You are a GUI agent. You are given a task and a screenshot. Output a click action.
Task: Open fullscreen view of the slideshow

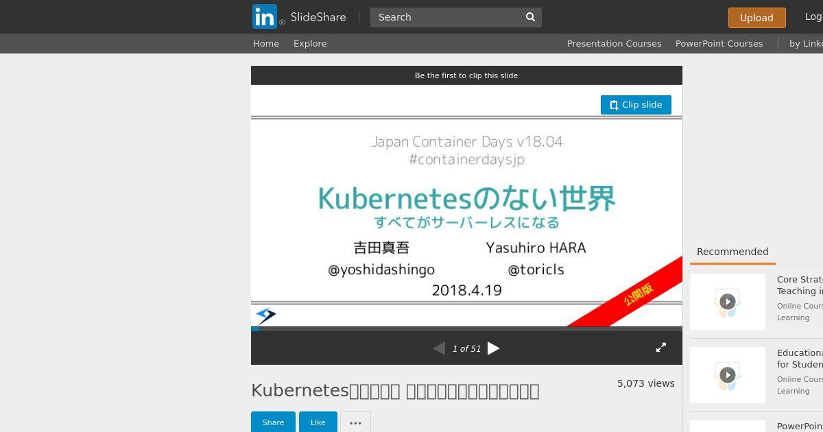click(661, 348)
